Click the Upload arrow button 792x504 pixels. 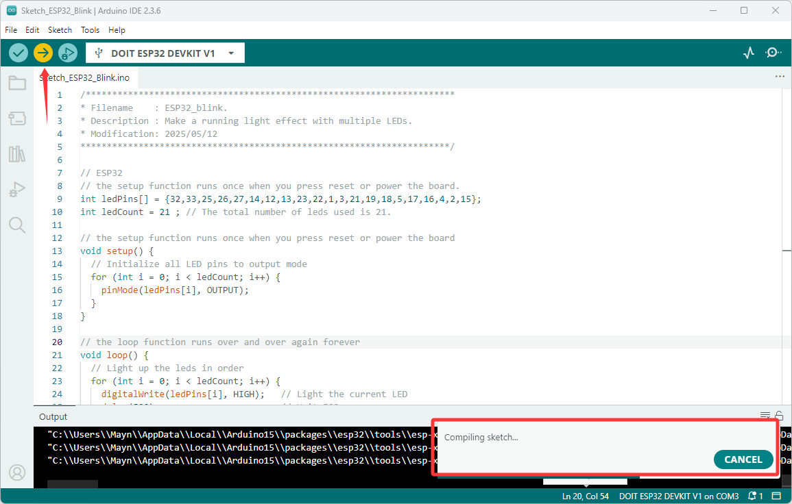43,53
